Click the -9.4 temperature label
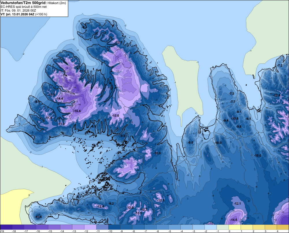Screen dimensions: 289x233 226,121
